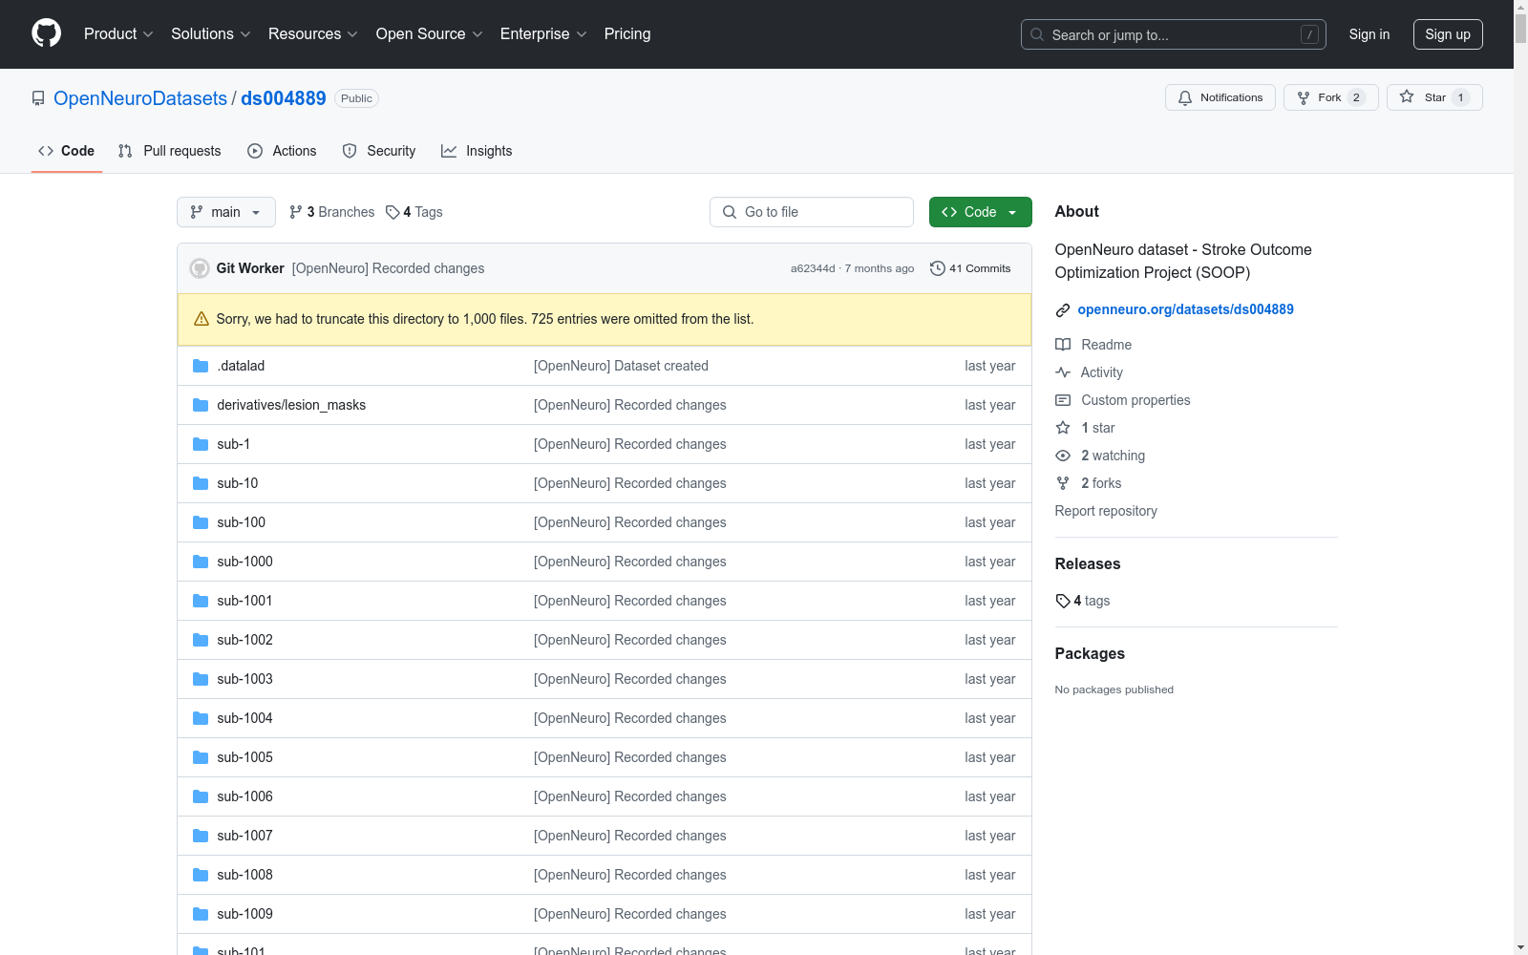
Task: Open the sub-1002 folder name
Action: point(245,640)
